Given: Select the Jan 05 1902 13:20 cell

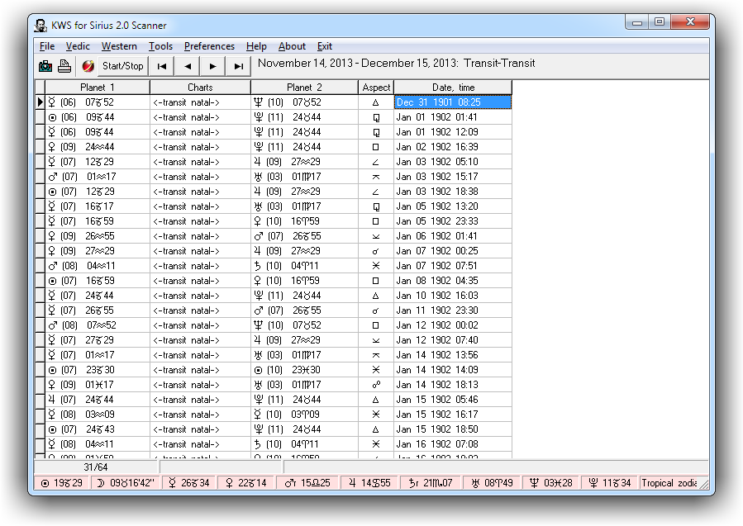Looking at the screenshot, I should click(453, 206).
